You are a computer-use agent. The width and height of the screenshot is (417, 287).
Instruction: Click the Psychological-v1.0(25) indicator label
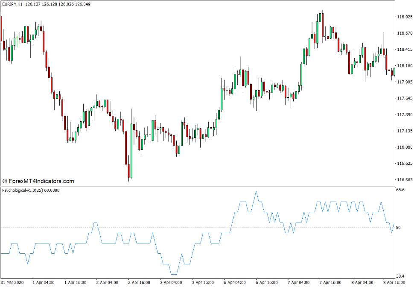22,190
